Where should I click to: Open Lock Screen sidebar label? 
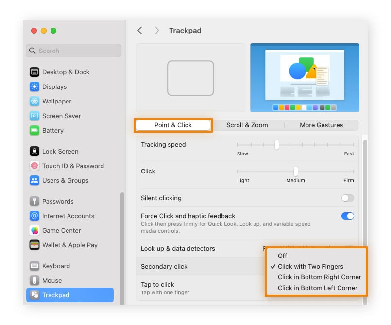pyautogui.click(x=60, y=151)
